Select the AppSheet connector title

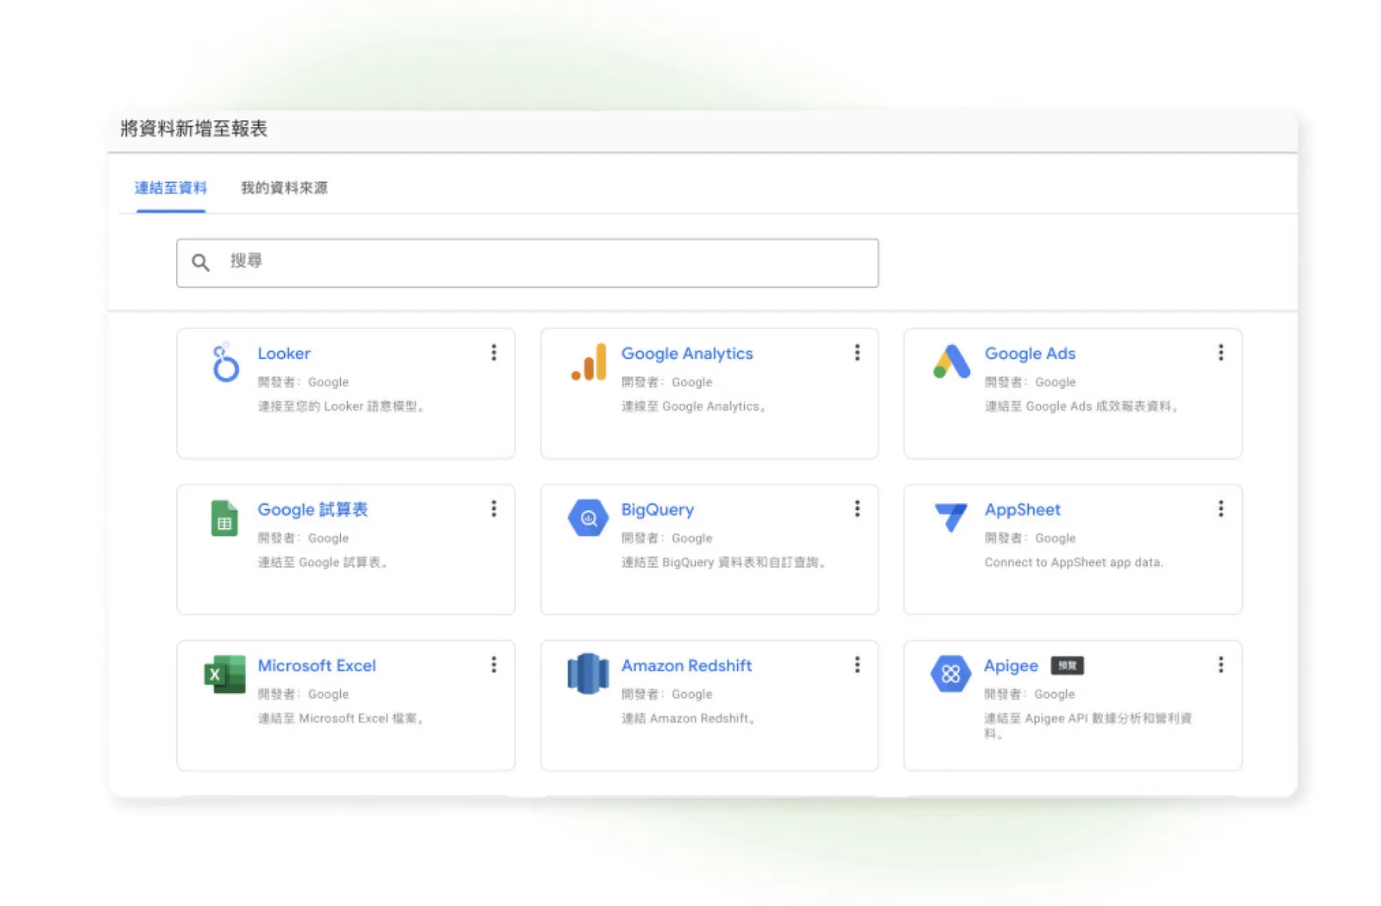(x=1022, y=510)
